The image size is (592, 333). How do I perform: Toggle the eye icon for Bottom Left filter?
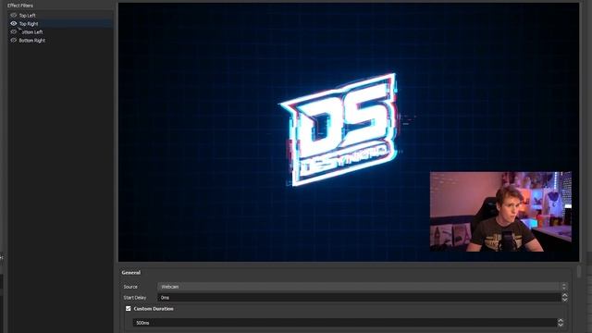coord(14,31)
